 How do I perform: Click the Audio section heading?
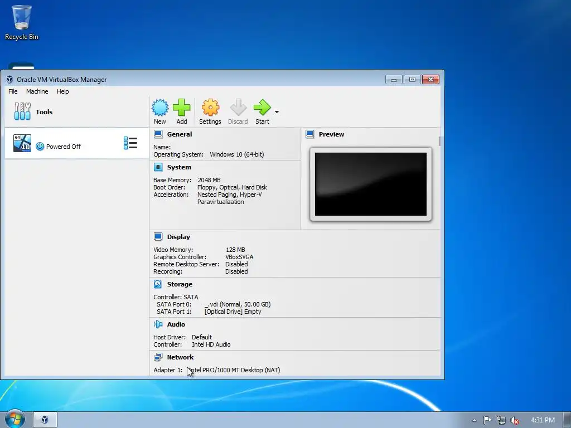[x=176, y=324]
